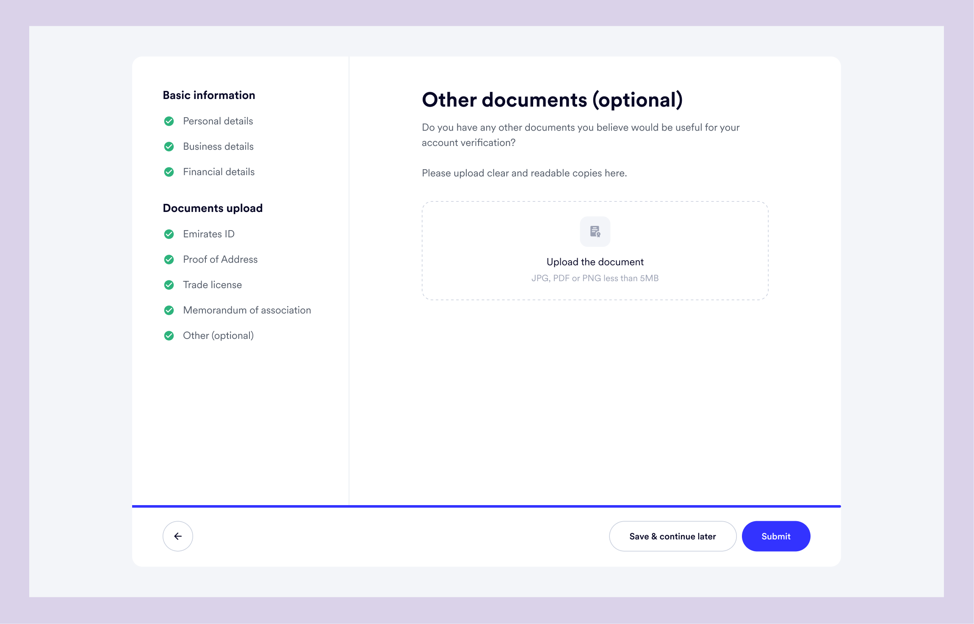This screenshot has width=974, height=624.
Task: Click green checkmark beside Proof of Address
Action: pos(169,259)
